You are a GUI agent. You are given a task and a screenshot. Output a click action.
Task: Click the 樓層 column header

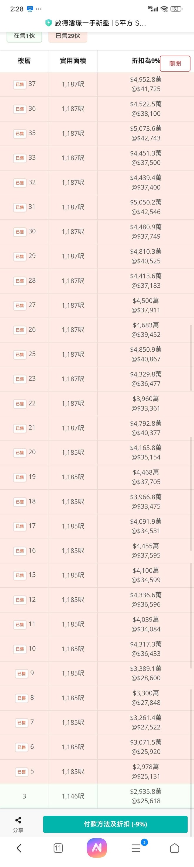(24, 60)
